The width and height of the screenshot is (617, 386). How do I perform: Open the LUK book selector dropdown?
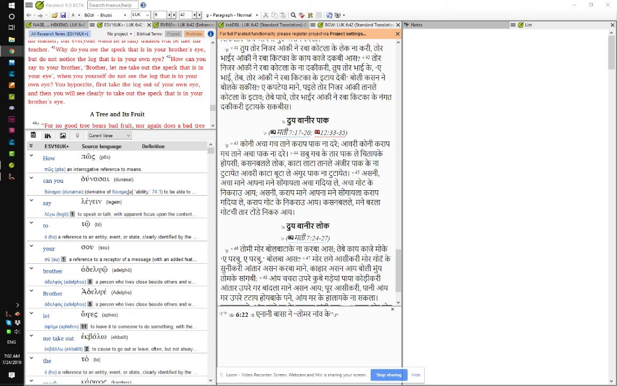[x=140, y=15]
